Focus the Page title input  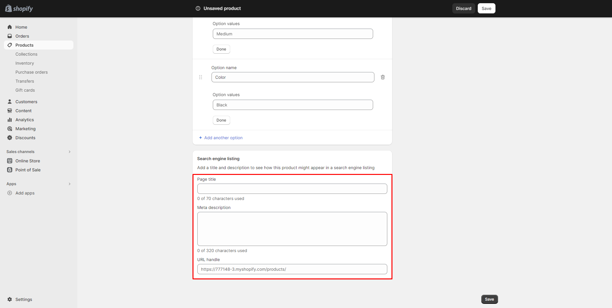292,189
